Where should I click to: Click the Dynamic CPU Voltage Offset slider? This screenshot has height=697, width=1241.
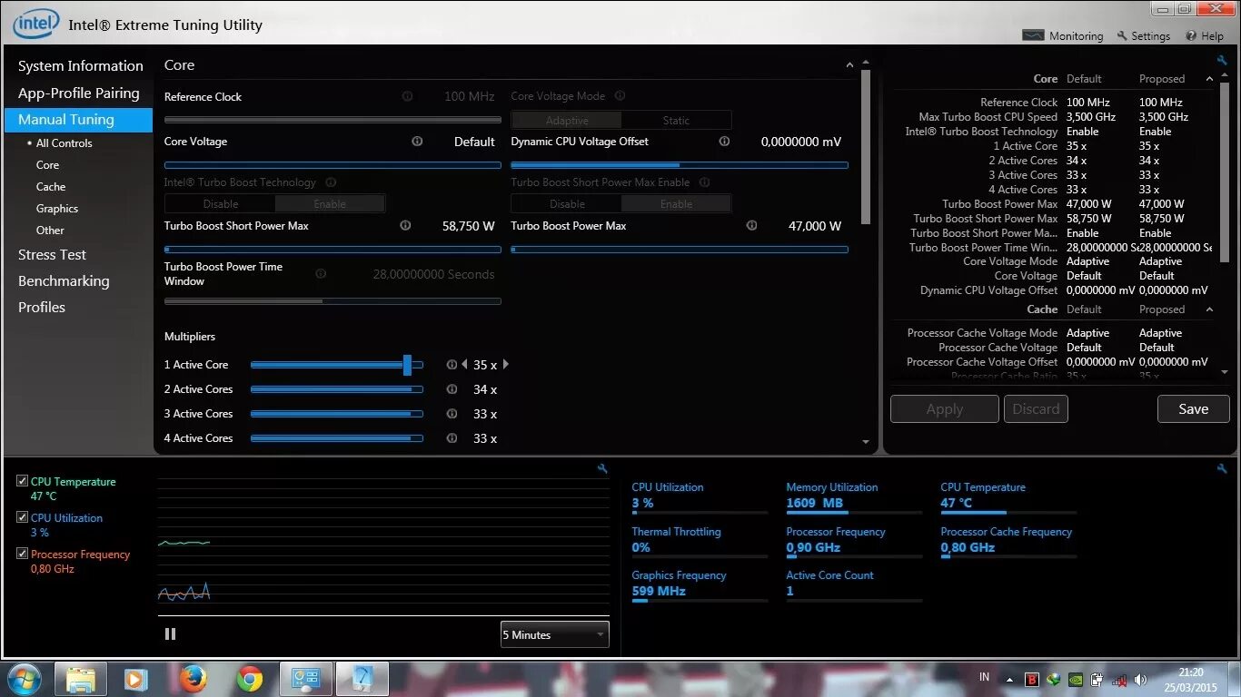pos(680,165)
